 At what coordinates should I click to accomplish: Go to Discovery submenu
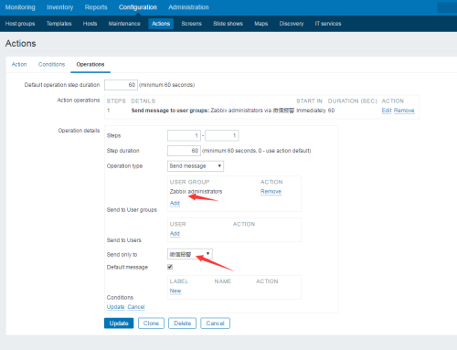[292, 24]
